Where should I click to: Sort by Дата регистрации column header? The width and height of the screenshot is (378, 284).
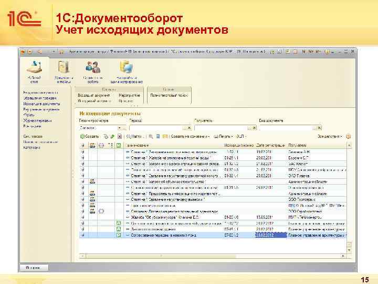[x=271, y=145]
